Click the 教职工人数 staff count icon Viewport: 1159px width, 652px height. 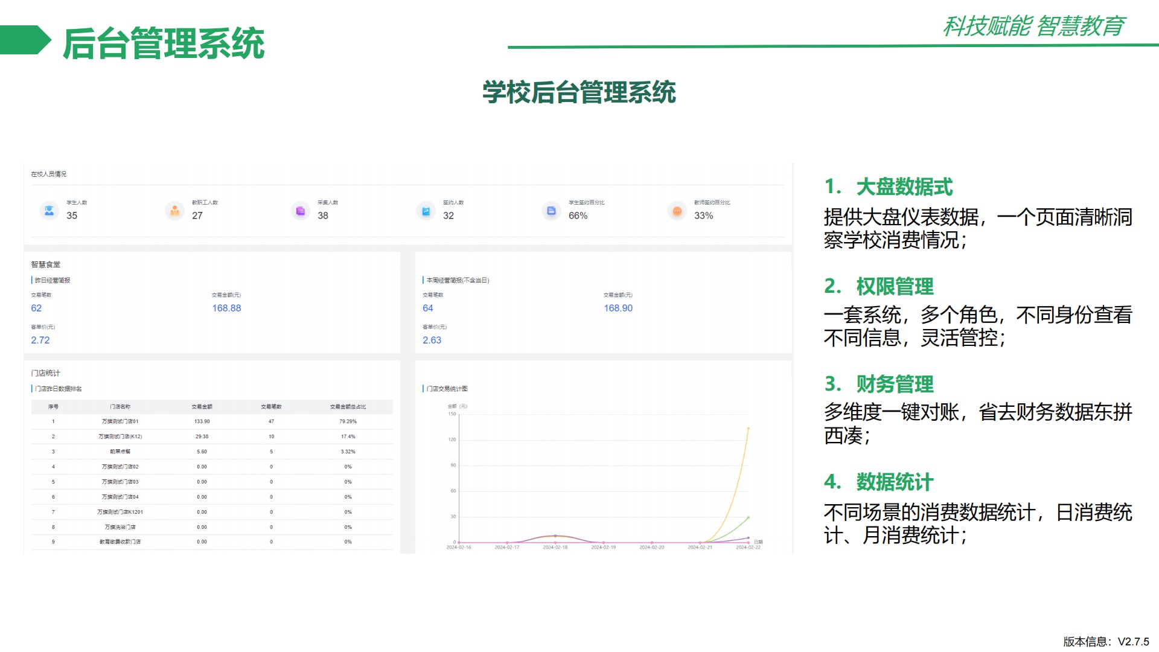click(x=174, y=211)
